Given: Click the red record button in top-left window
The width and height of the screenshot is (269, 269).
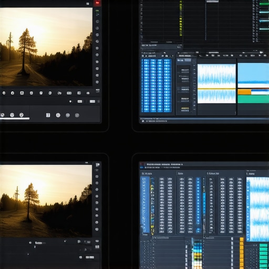Looking at the screenshot, I should click(97, 3).
